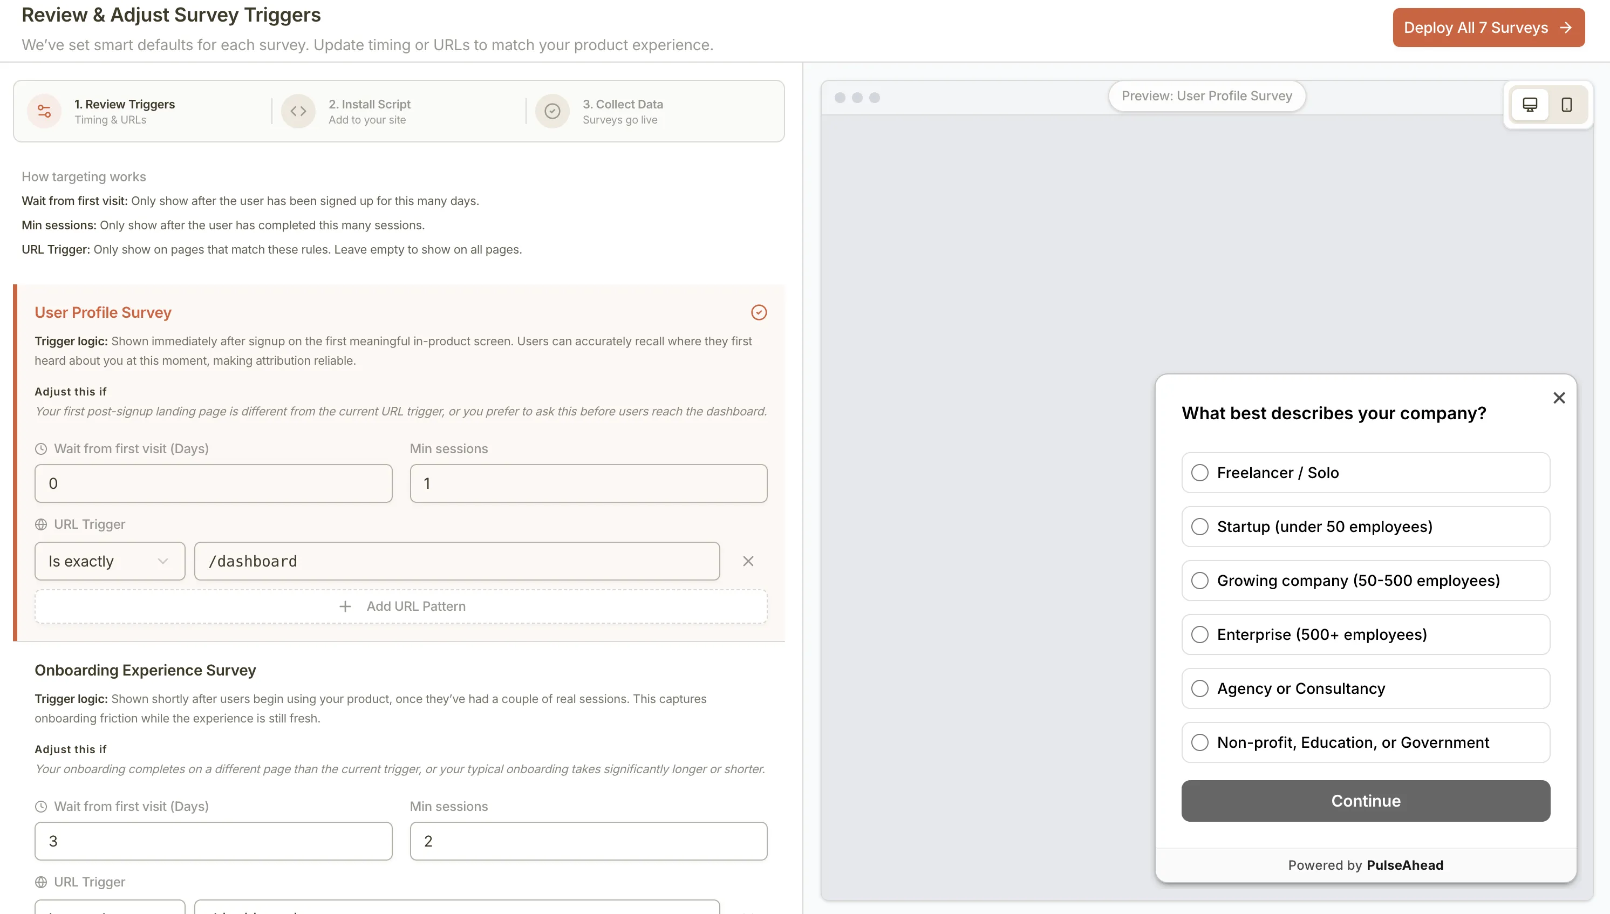The height and width of the screenshot is (914, 1610).
Task: Select the Freelancer / Solo option
Action: 1365,473
